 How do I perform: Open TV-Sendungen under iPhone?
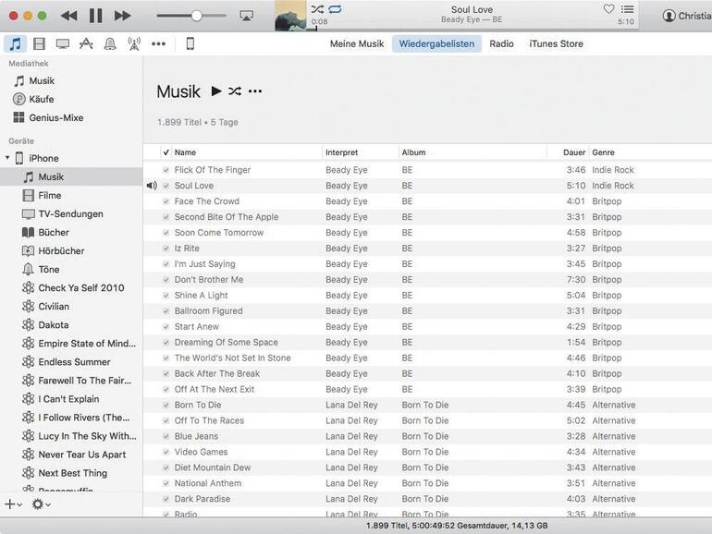71,214
